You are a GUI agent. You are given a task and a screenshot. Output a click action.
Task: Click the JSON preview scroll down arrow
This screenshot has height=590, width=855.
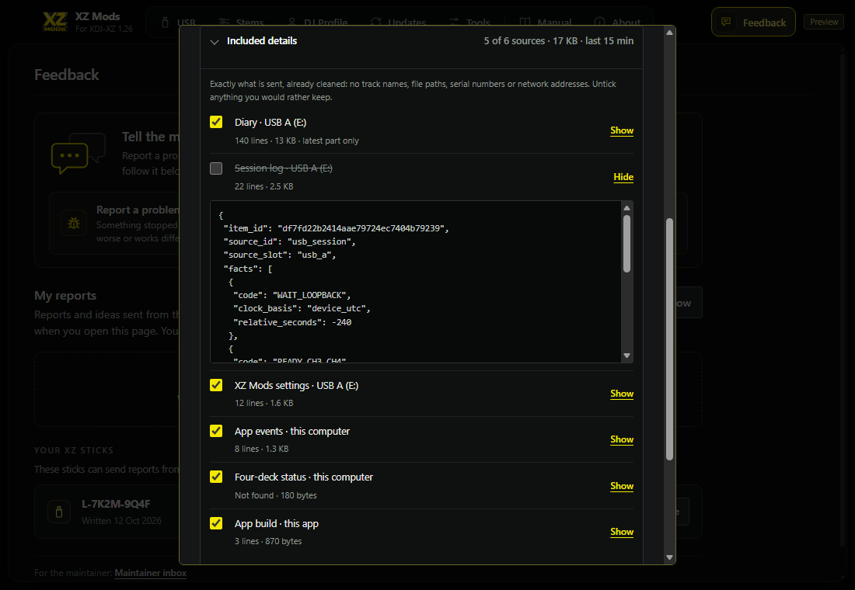point(627,356)
